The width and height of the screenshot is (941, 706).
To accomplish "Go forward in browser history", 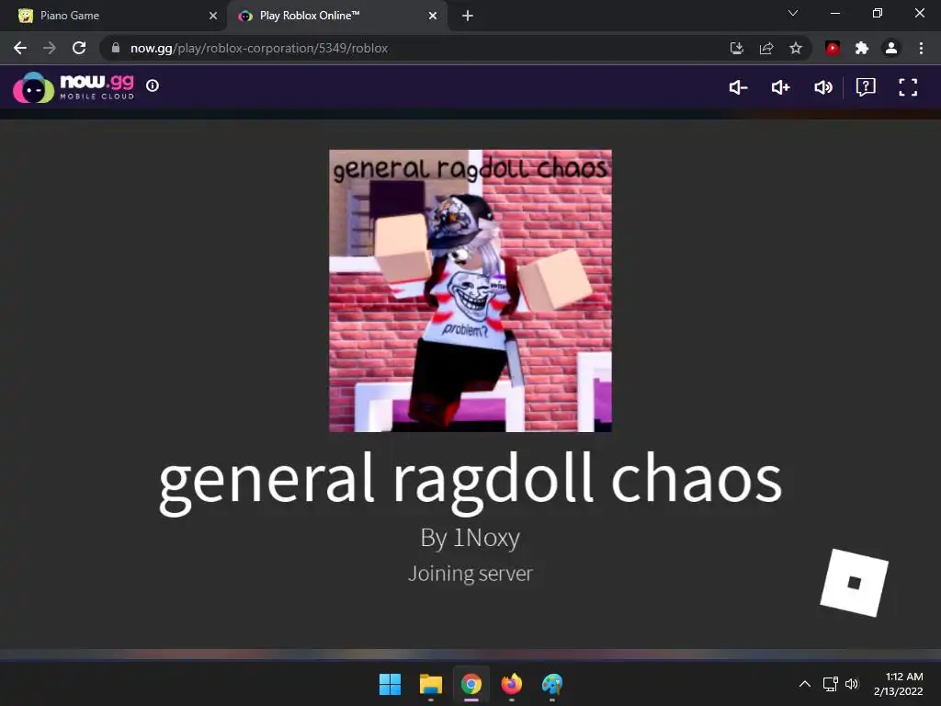I will (x=50, y=48).
